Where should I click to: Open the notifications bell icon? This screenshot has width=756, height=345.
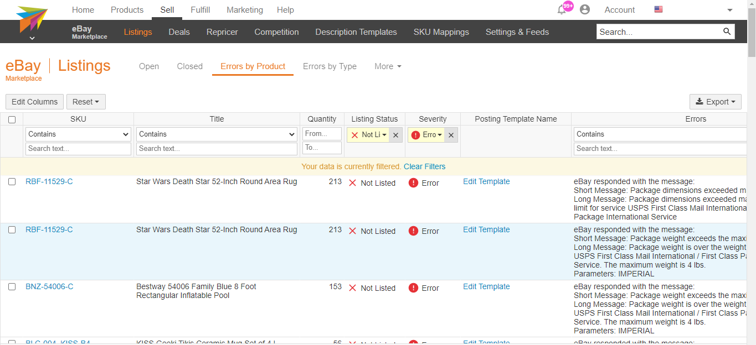[562, 10]
